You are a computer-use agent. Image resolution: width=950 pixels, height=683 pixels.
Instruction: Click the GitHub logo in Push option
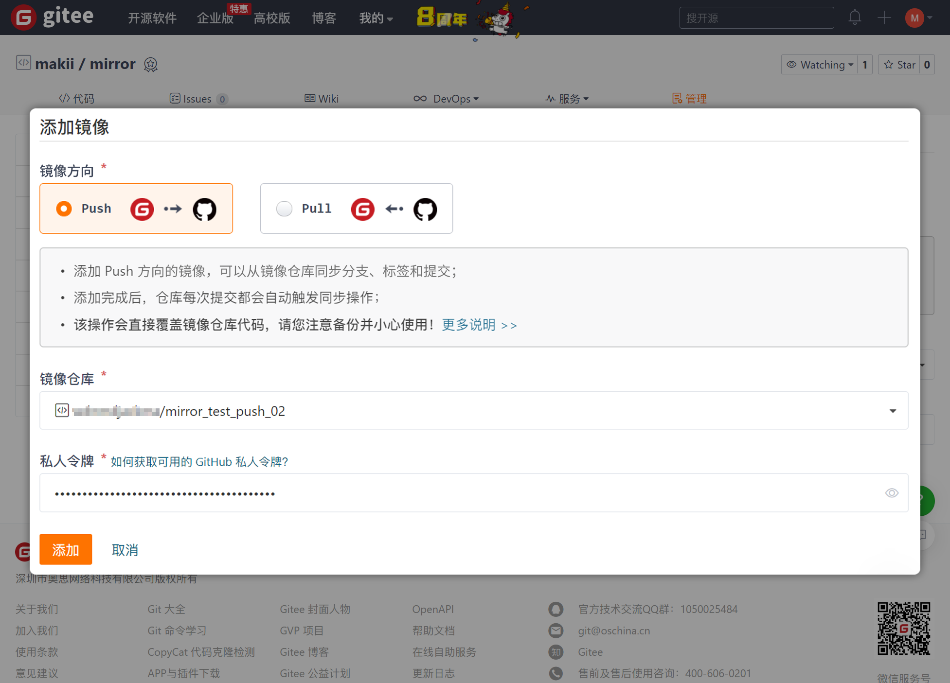[x=205, y=209]
